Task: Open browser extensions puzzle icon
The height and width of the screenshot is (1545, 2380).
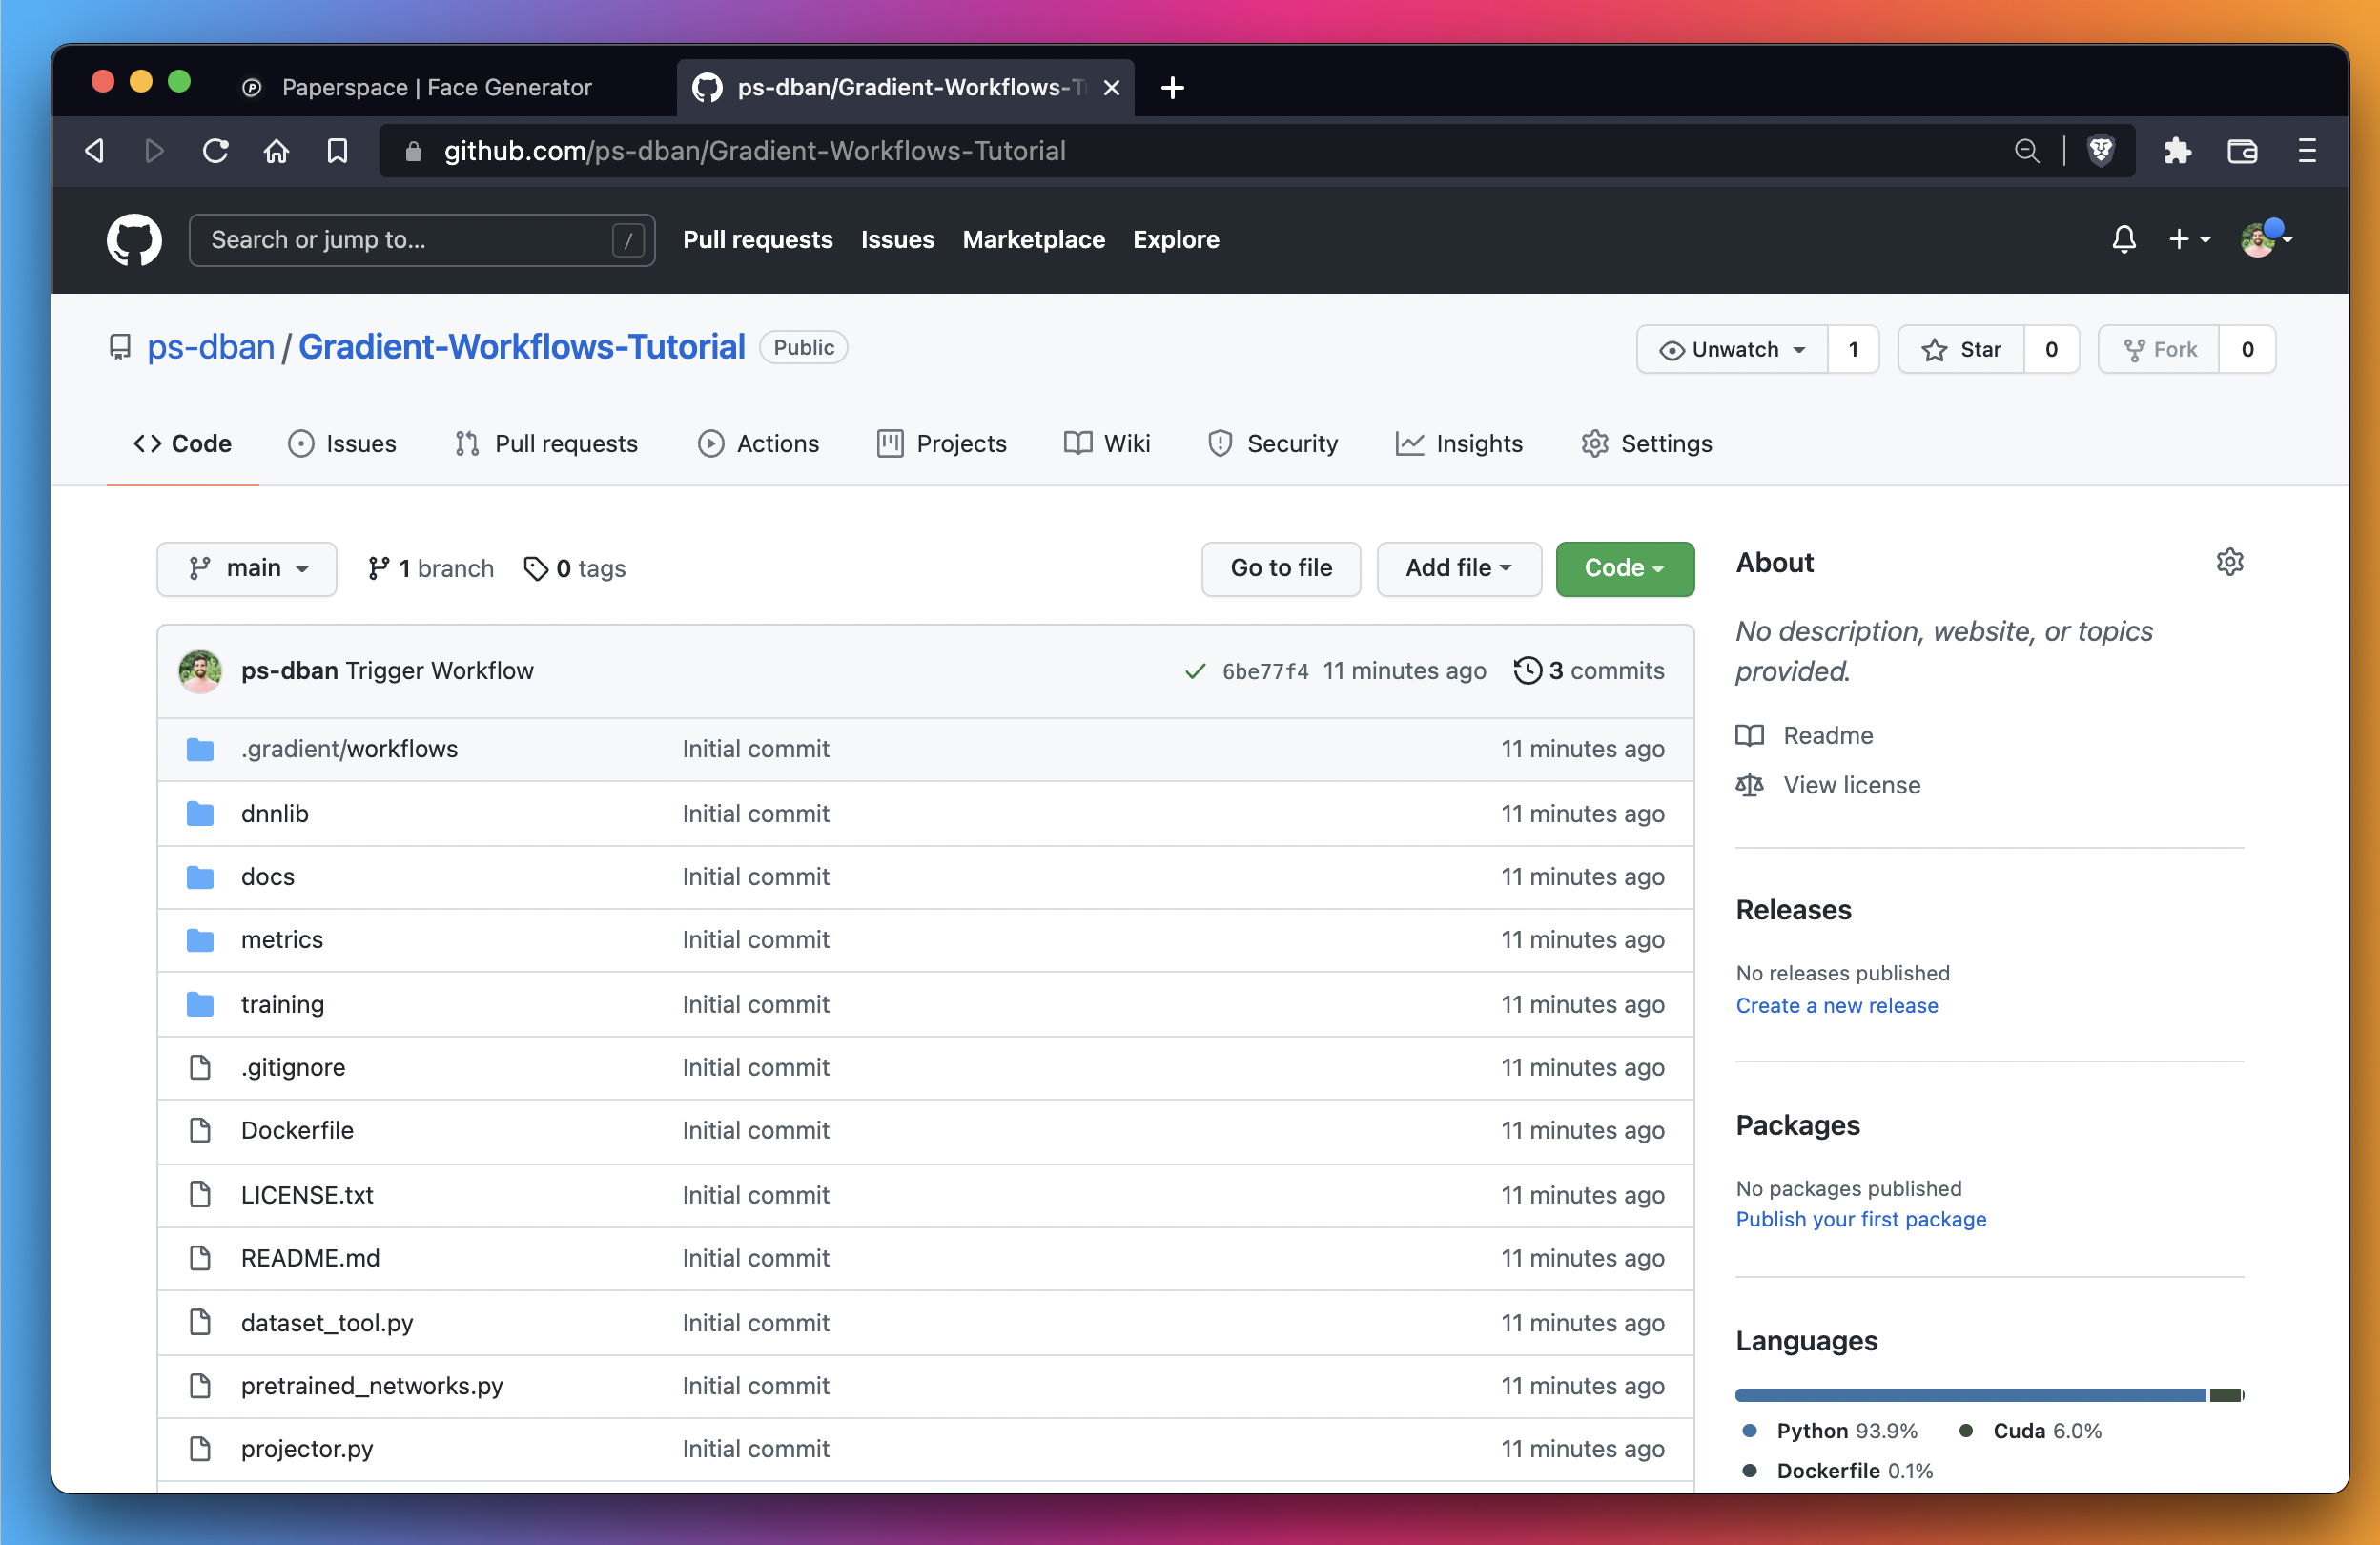Action: pos(2177,151)
